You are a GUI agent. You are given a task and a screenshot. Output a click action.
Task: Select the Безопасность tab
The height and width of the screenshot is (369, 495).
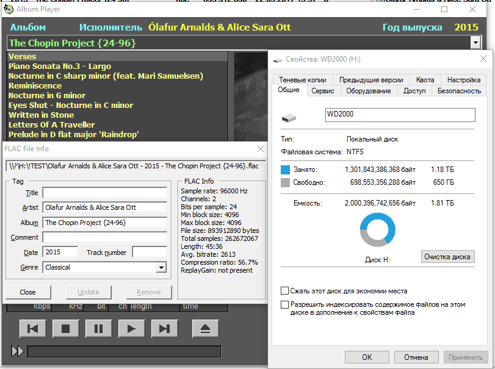click(459, 91)
